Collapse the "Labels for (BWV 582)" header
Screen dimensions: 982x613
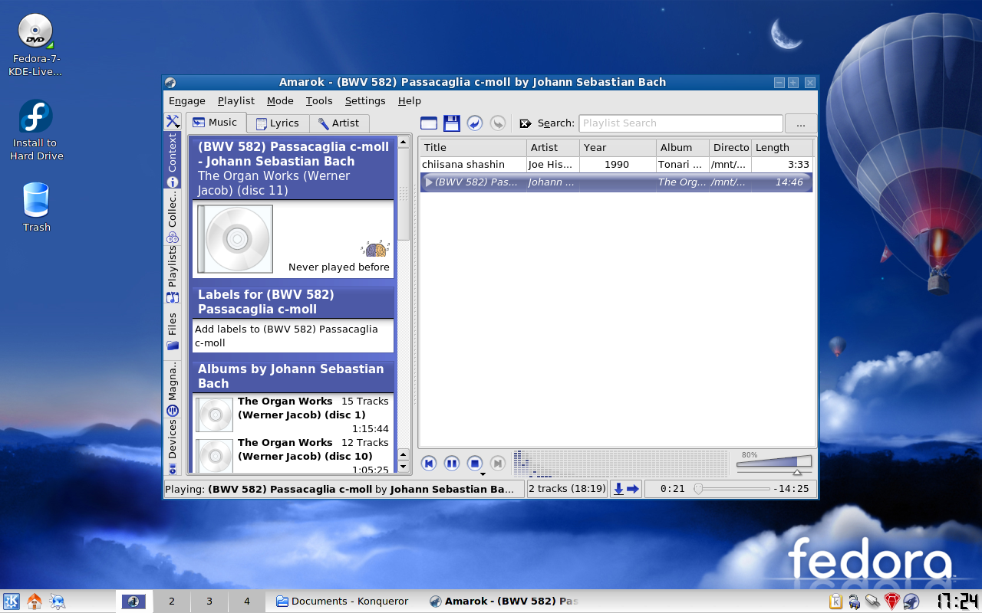[x=293, y=302]
